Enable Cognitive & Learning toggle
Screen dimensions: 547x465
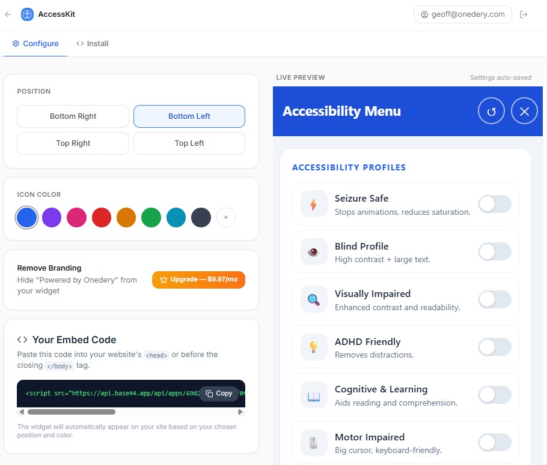point(495,395)
